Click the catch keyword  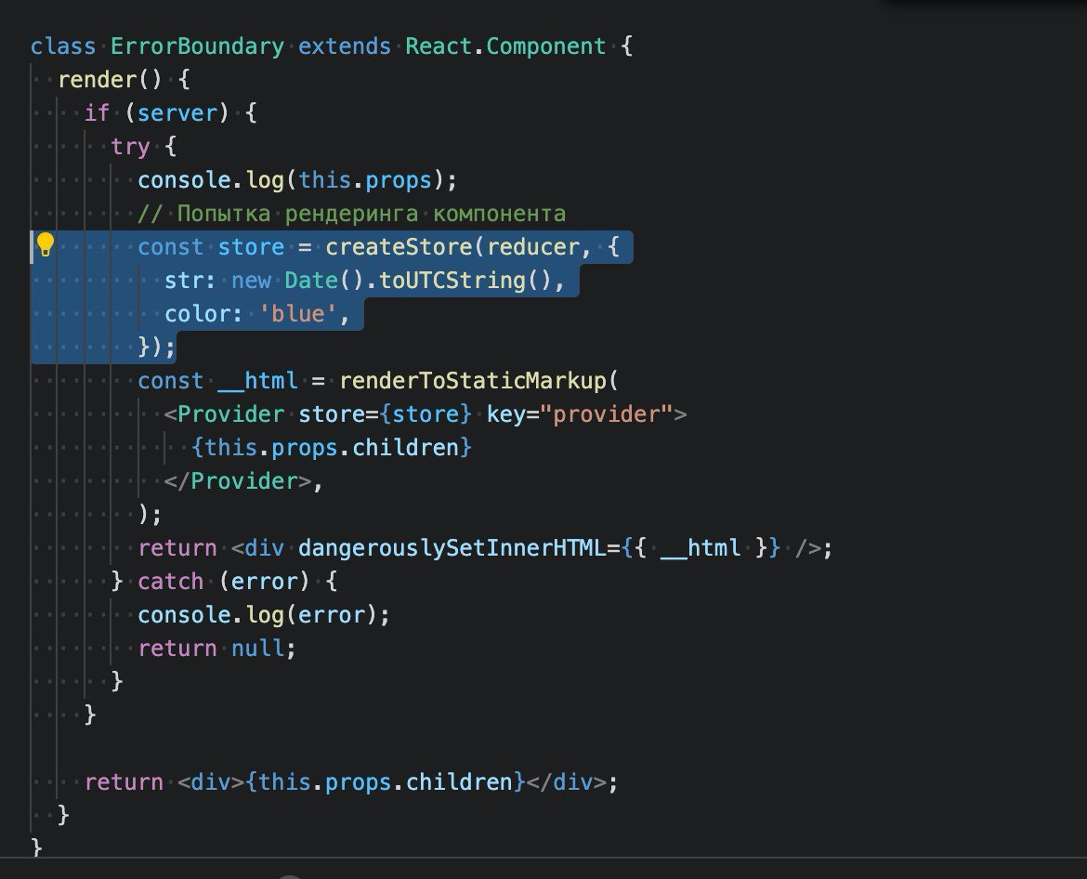171,582
